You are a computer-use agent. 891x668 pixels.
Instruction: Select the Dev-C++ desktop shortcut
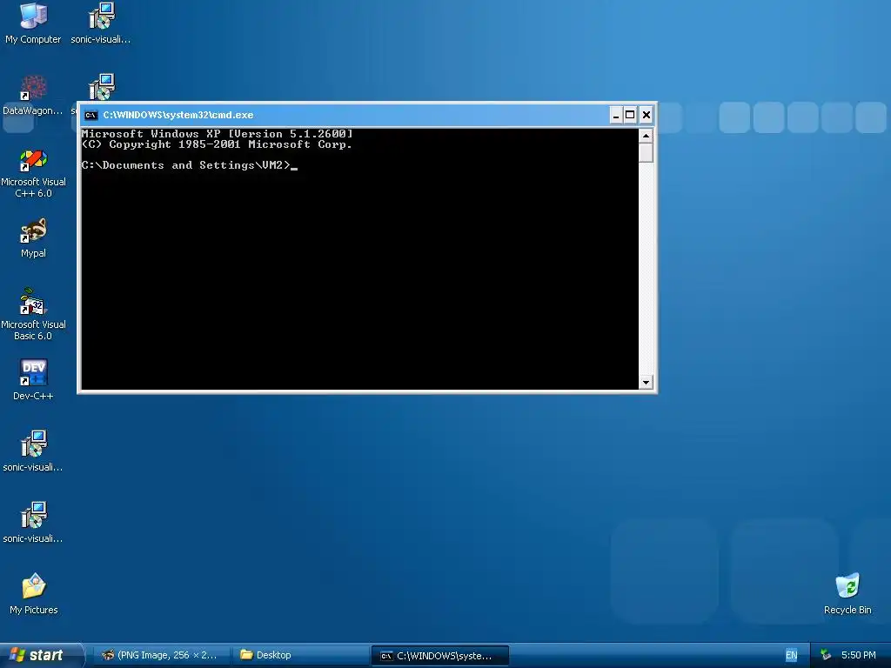tap(34, 381)
